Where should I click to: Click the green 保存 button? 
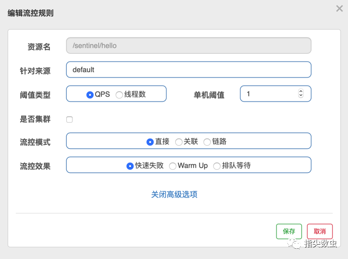point(289,231)
